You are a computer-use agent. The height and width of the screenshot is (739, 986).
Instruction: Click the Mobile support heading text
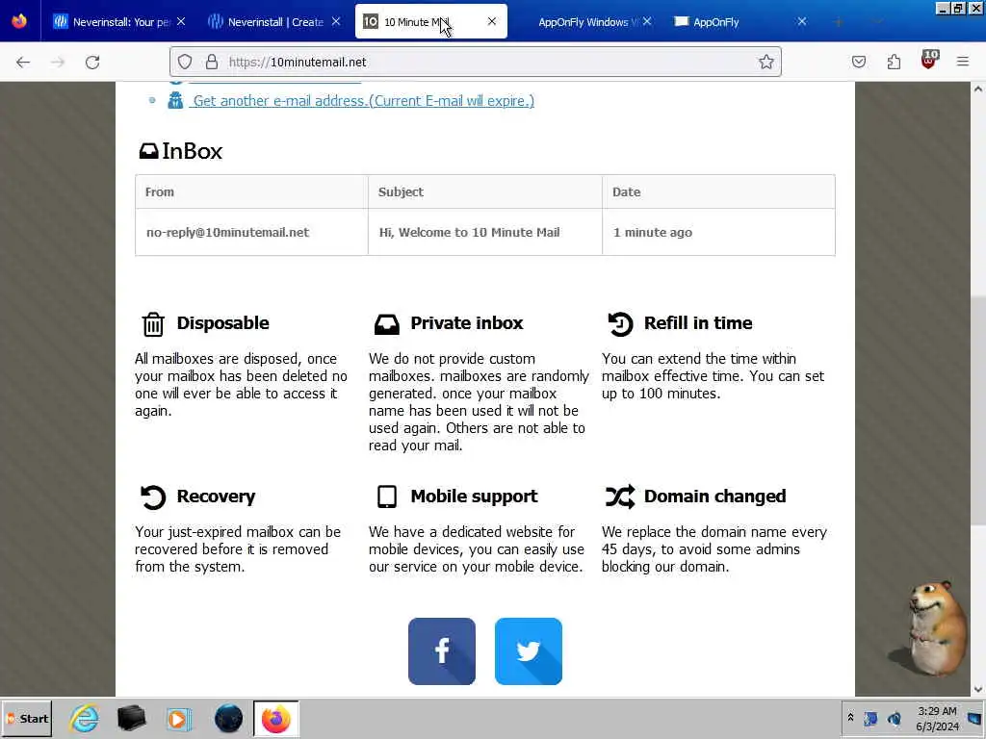pyautogui.click(x=474, y=497)
